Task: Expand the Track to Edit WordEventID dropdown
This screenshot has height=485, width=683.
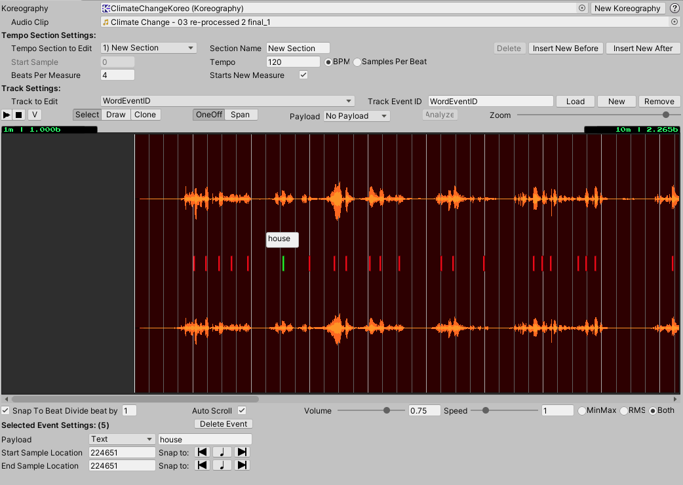Action: coord(227,102)
